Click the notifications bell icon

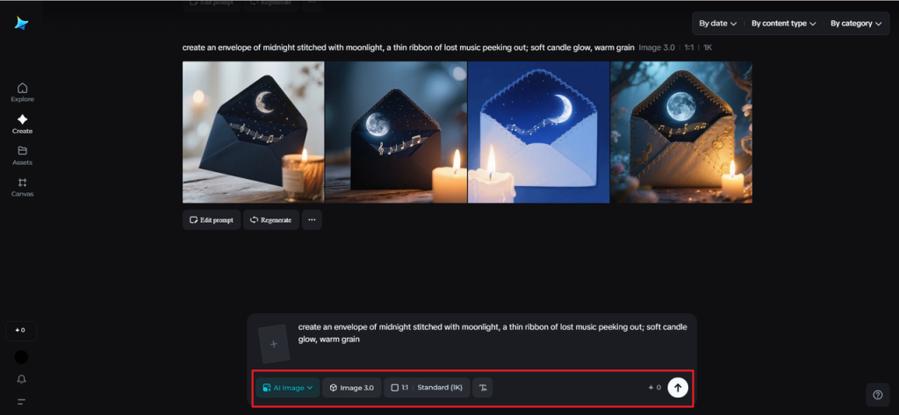[x=21, y=379]
